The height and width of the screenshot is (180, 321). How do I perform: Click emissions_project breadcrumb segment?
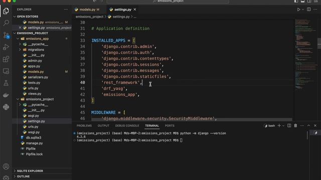click(x=89, y=16)
